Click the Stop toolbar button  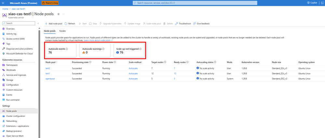click(x=93, y=24)
